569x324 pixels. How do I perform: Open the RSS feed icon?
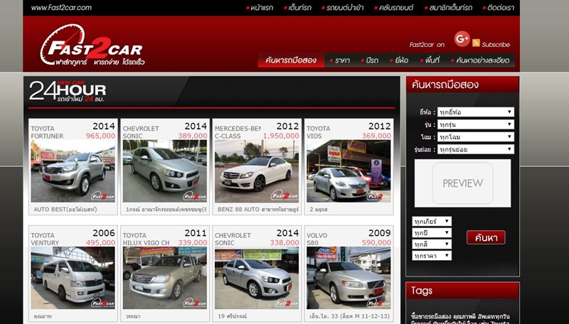click(x=476, y=43)
